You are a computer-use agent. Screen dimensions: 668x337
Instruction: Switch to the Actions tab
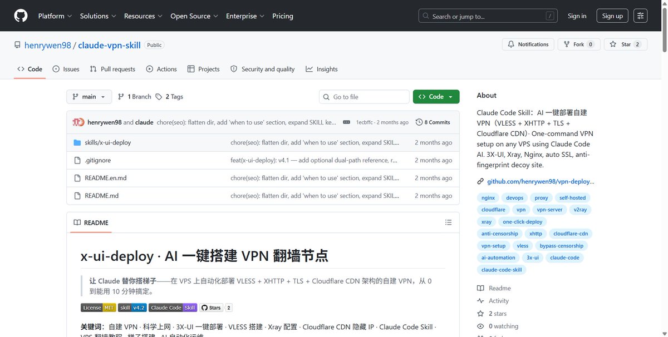(161, 69)
